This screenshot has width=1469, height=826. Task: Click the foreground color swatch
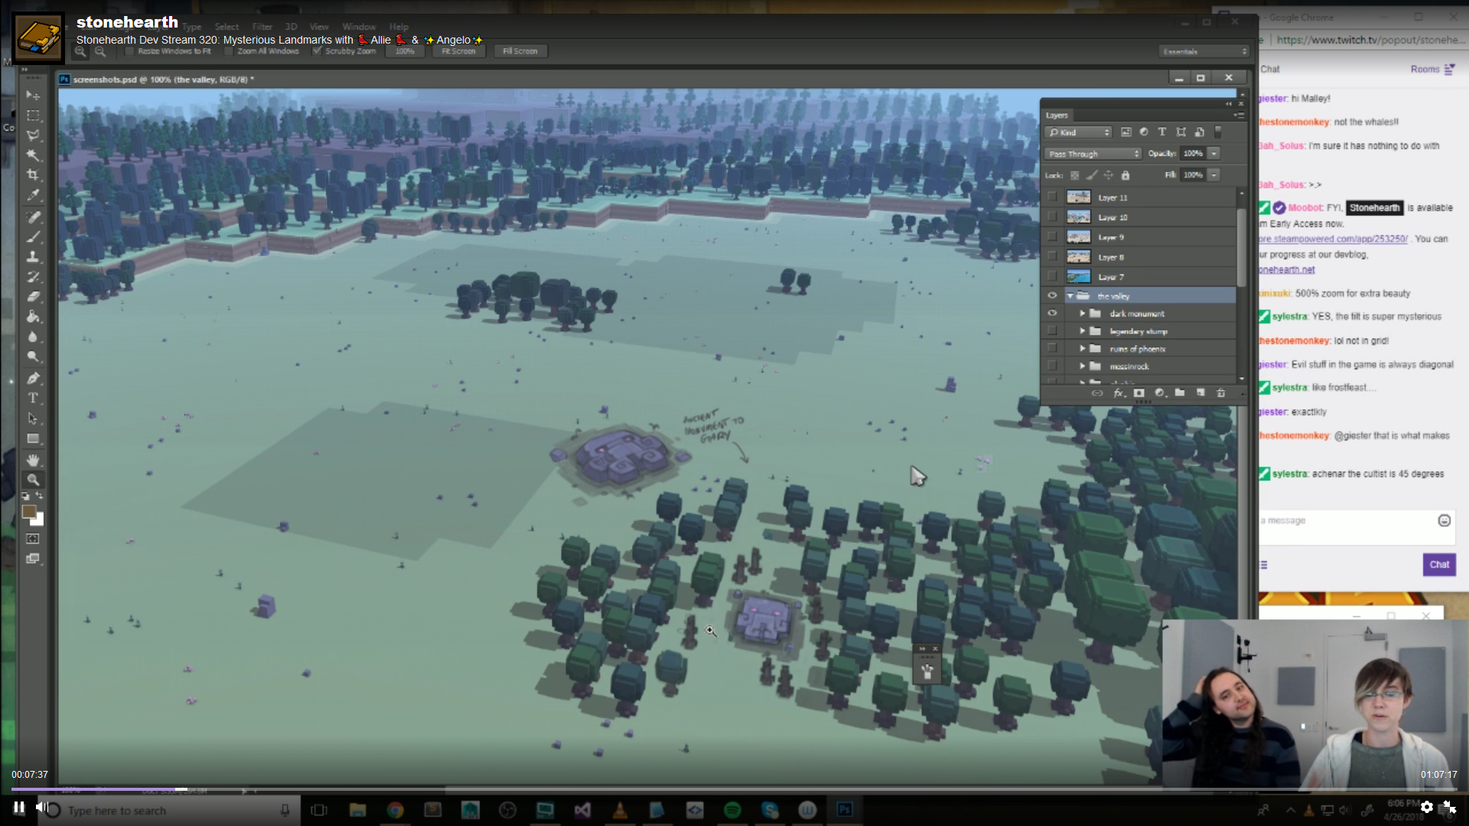[x=29, y=512]
